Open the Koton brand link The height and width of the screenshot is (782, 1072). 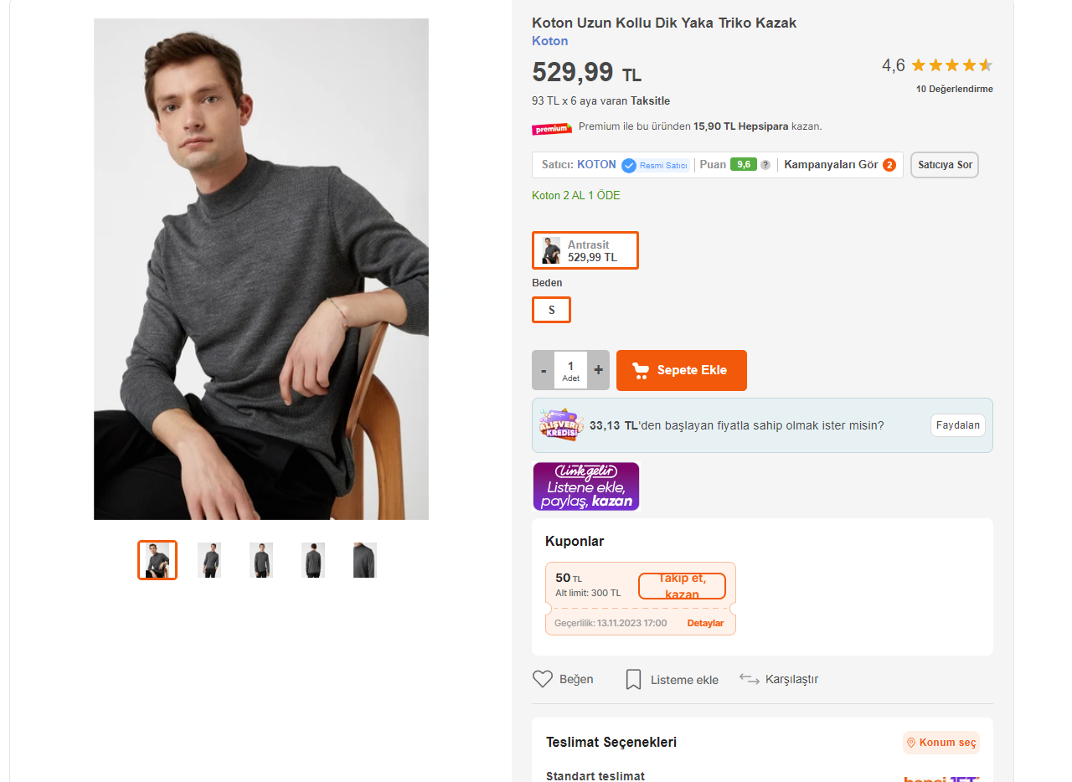coord(550,41)
